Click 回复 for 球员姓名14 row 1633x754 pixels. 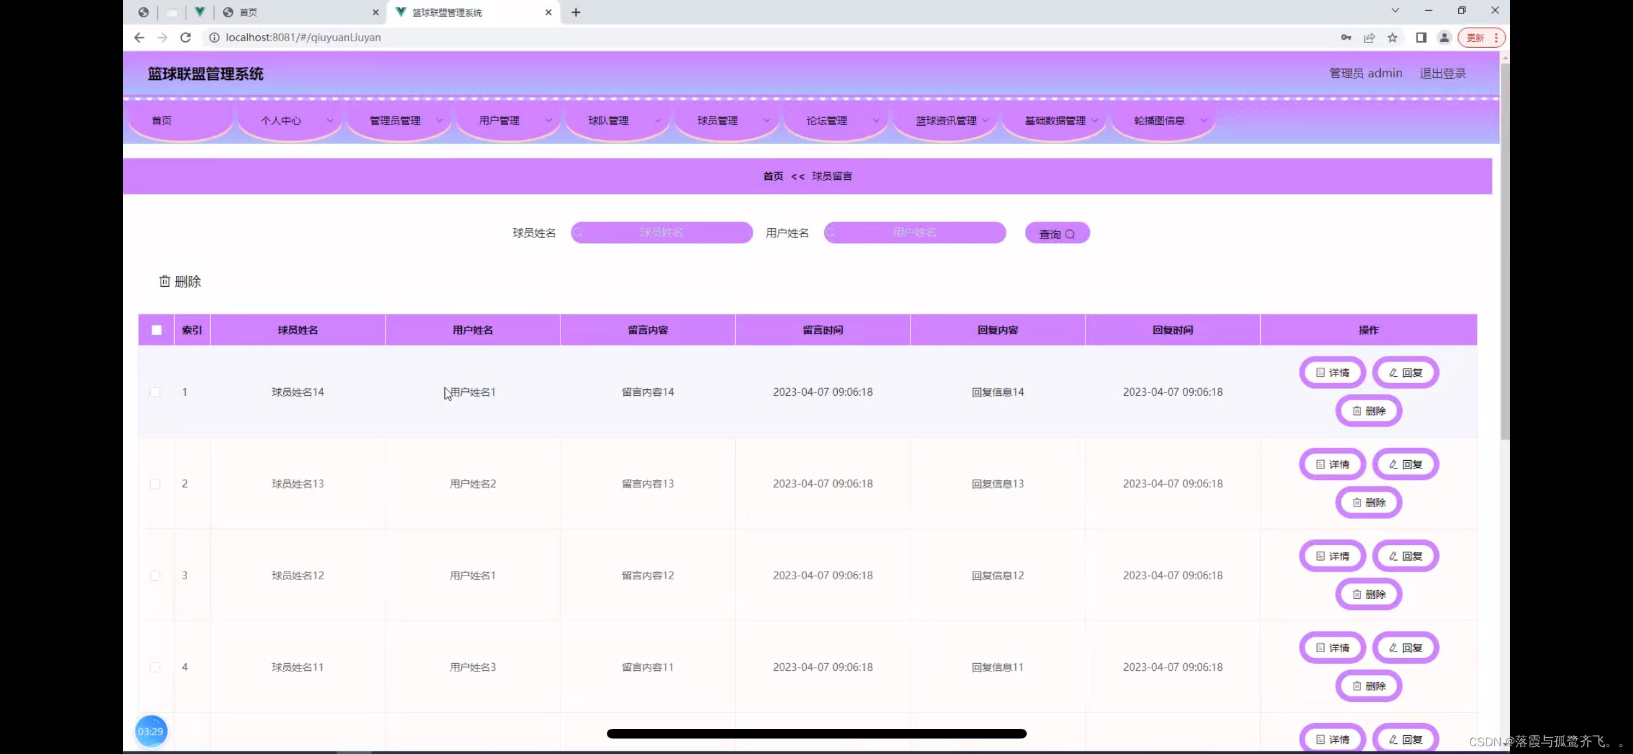tap(1405, 372)
